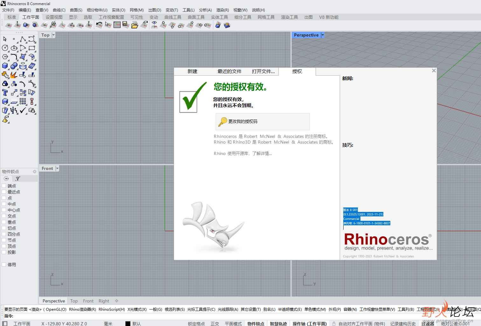Click the 毫米 units status bar field
The height and width of the screenshot is (326, 481).
108,323
